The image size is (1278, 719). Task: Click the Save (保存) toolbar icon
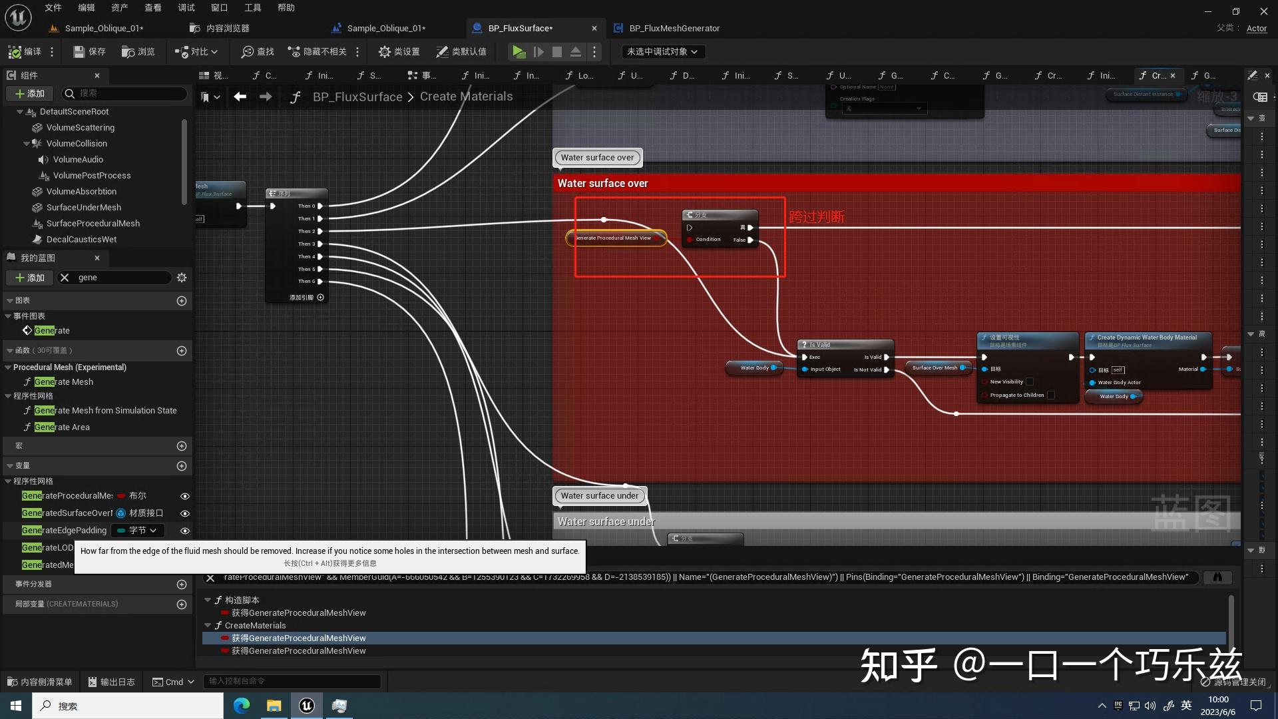[x=89, y=51]
